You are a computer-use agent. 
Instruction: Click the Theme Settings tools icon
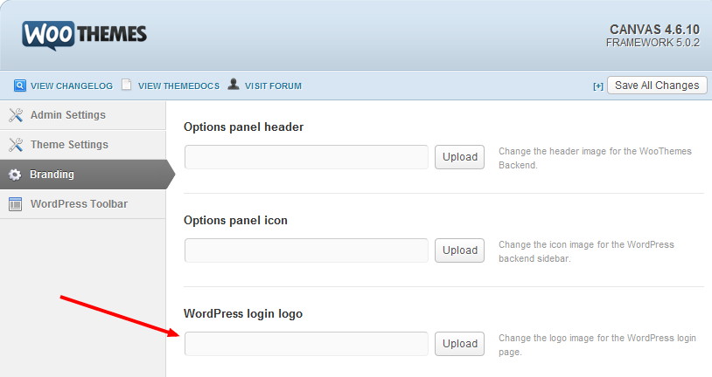pyautogui.click(x=15, y=145)
